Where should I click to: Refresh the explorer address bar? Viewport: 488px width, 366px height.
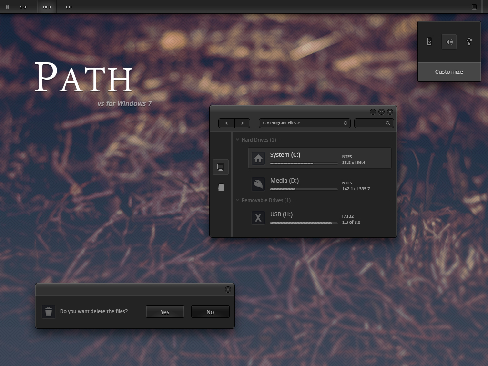click(x=345, y=123)
